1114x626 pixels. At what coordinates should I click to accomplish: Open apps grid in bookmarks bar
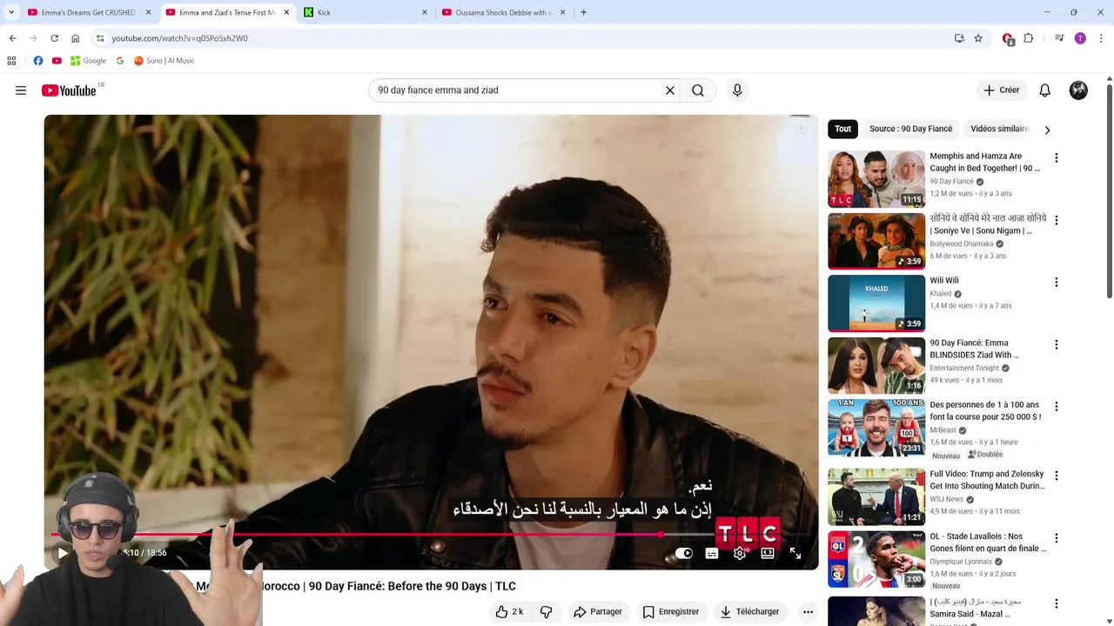pos(11,61)
